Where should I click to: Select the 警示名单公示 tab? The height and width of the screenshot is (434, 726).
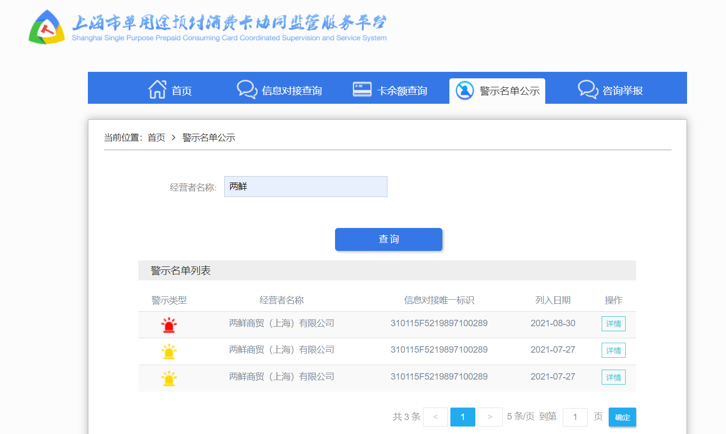[497, 91]
